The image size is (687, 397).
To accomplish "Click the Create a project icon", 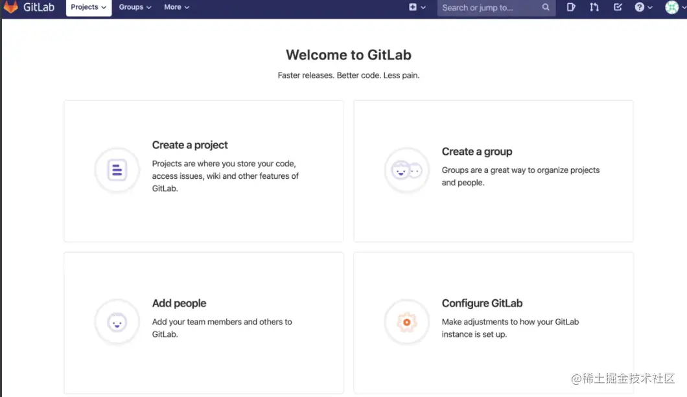I will (x=117, y=170).
